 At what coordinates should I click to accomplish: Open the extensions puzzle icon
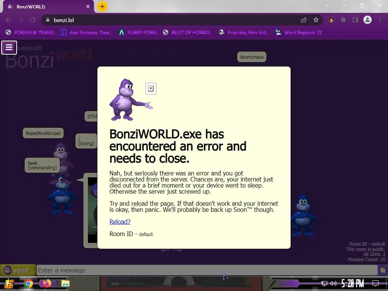(343, 20)
